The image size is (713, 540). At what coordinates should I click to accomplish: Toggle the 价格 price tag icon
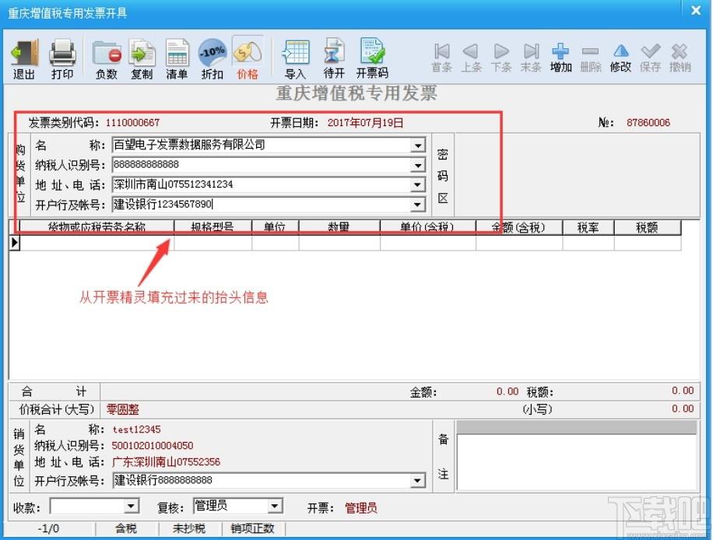(248, 53)
